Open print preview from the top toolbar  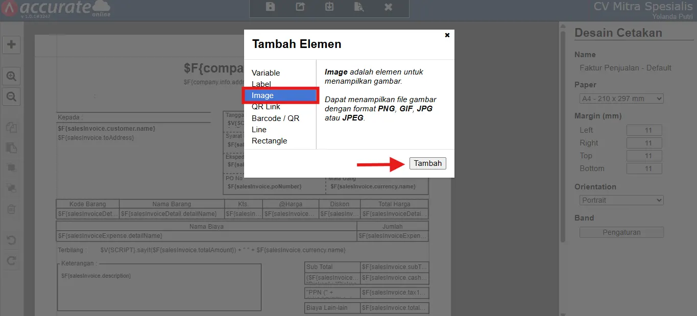tap(359, 7)
